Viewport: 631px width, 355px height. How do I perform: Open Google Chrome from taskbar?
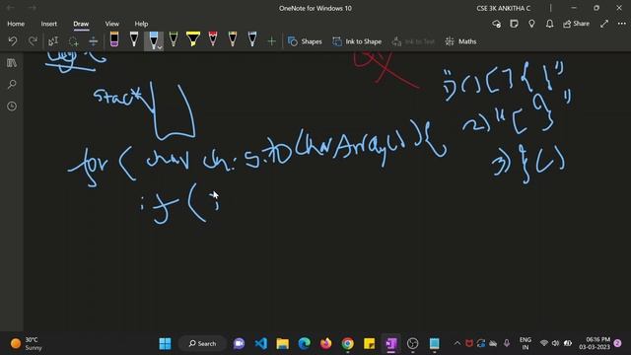[348, 344]
